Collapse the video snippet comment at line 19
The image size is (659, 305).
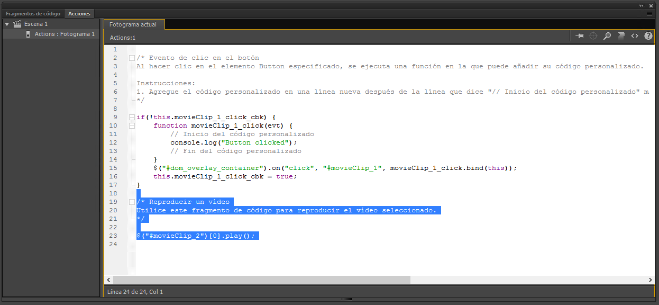131,202
